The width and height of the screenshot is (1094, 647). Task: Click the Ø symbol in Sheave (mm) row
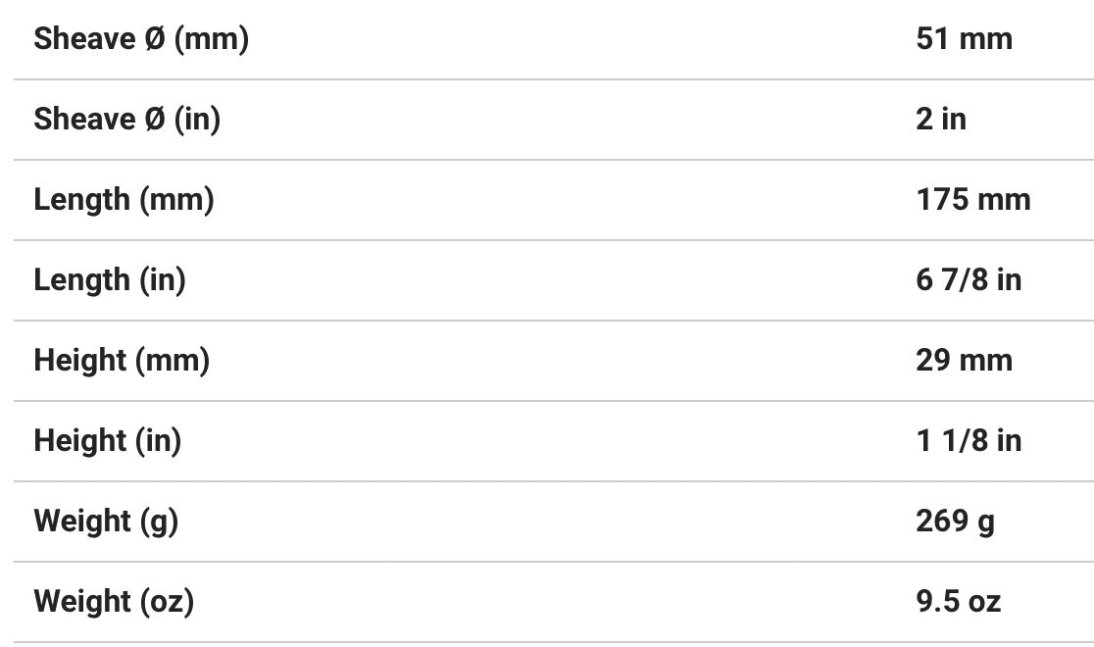155,39
